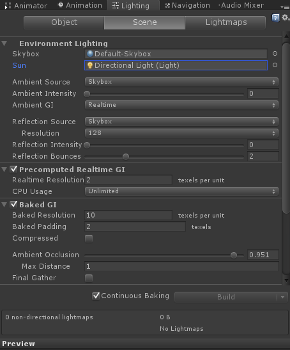This screenshot has height=350, width=290.
Task: Click the Sun property label
Action: 19,65
